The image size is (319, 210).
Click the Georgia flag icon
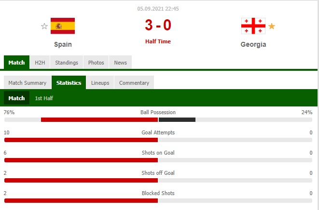[253, 26]
